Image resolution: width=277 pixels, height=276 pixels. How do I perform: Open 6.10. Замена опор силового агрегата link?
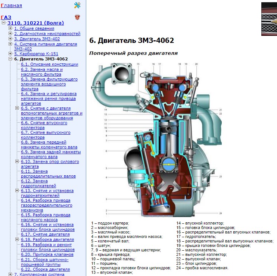pos(50,164)
